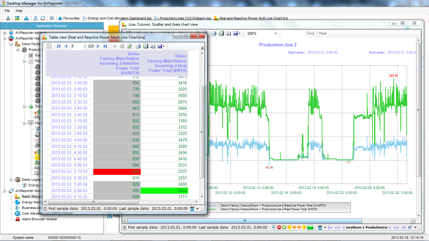Click the green rectangle icon in chart status bar

pyautogui.click(x=311, y=227)
